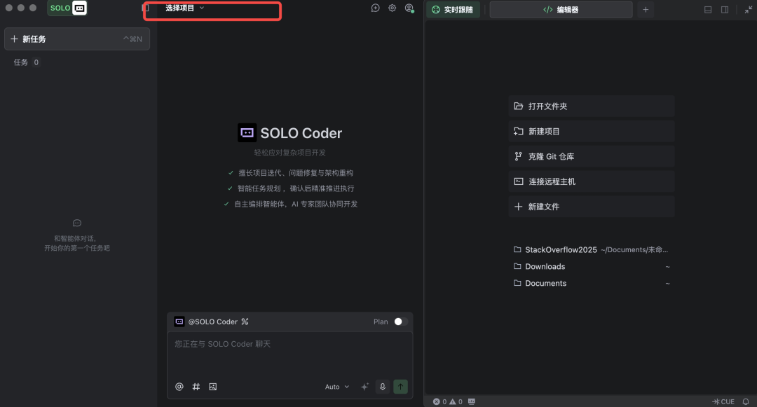
Task: Open the settings gear icon
Action: (392, 8)
